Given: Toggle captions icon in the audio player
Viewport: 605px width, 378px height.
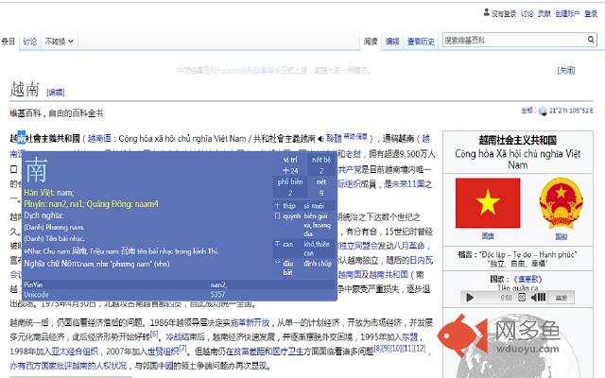Looking at the screenshot, I should click(522, 298).
